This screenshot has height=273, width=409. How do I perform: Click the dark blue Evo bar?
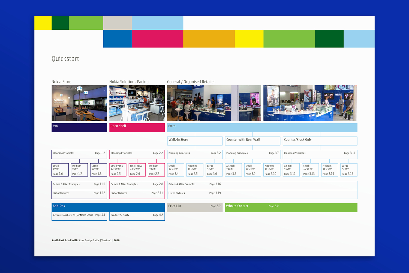79,128
